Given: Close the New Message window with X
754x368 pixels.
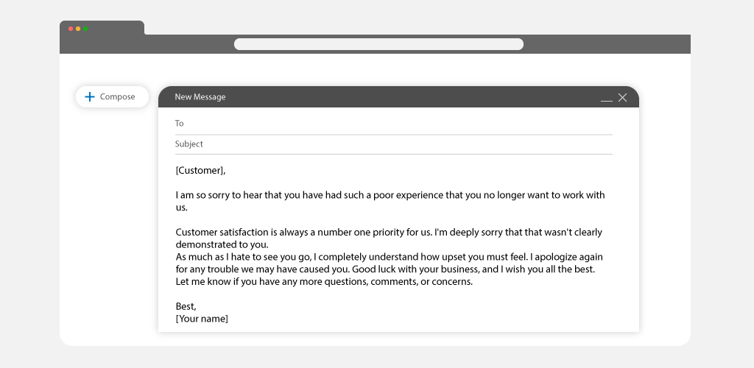Looking at the screenshot, I should tap(622, 98).
